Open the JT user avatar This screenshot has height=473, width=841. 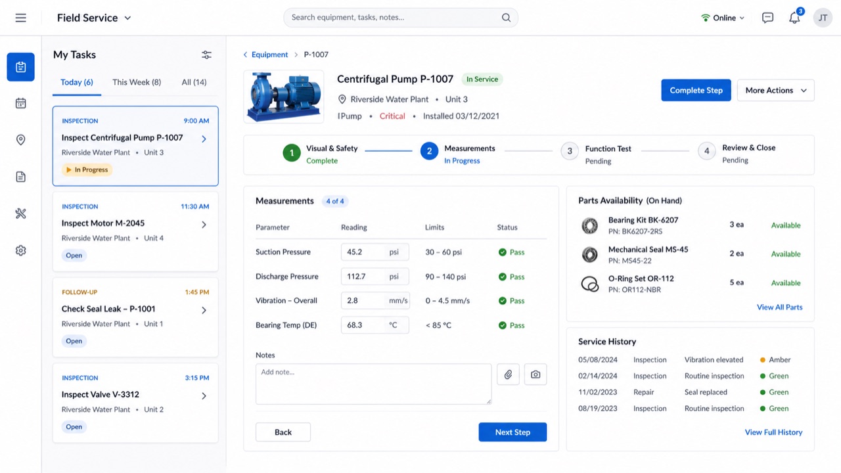pos(823,18)
